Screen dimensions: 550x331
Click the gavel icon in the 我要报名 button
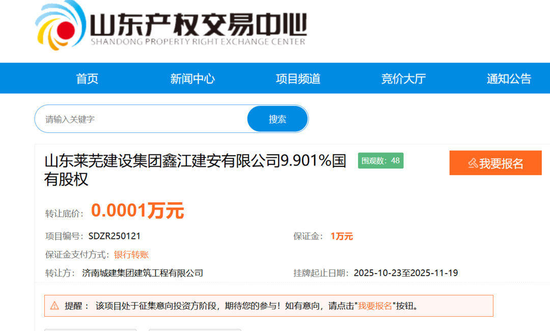[473, 163]
